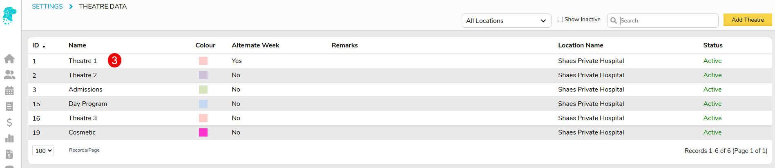Enable the Show Inactive checkbox
Screen dimensions: 775x168
561,19
